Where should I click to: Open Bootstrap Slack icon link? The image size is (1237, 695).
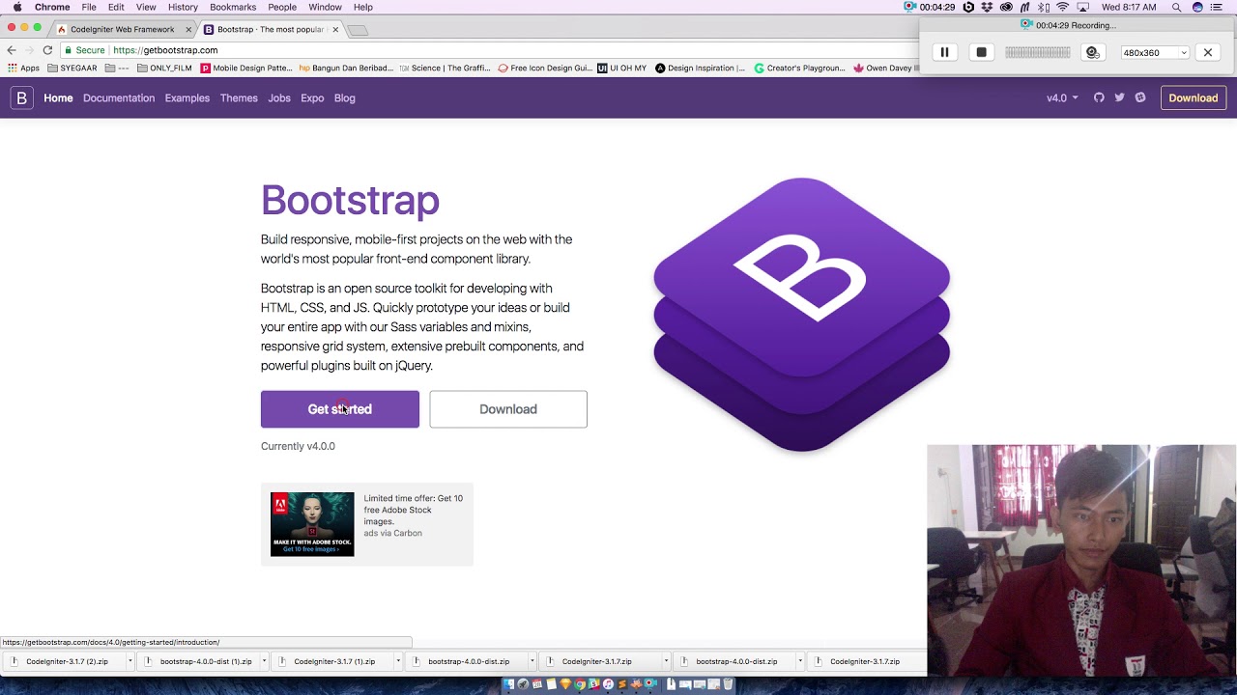coord(1140,97)
